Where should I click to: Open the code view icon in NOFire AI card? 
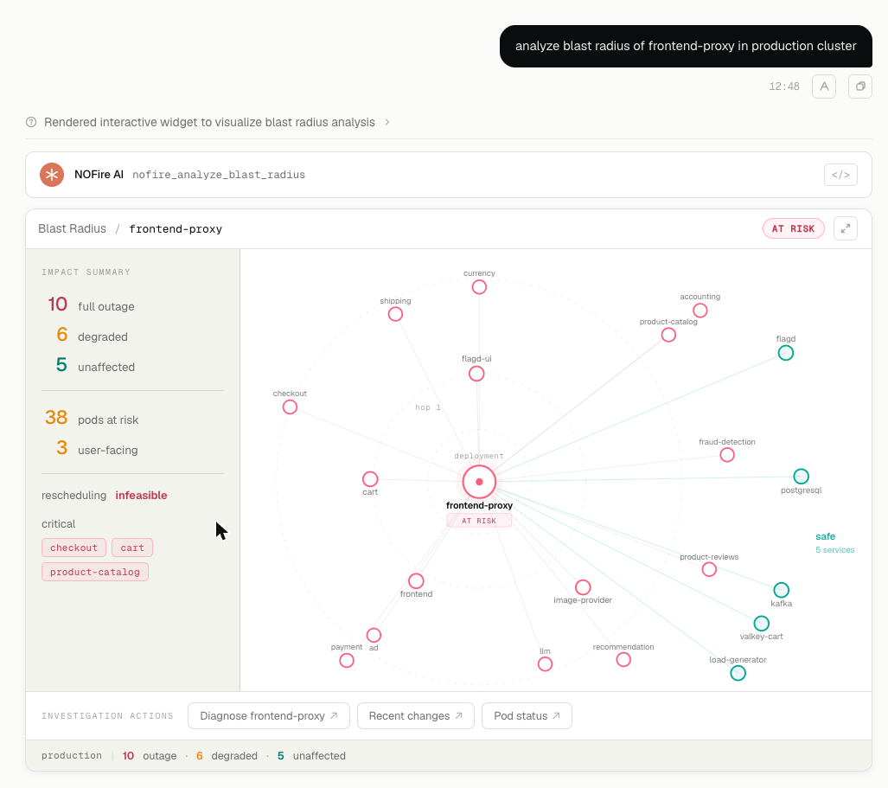point(840,175)
